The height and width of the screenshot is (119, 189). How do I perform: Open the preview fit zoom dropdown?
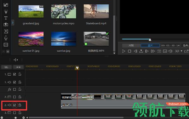point(186,45)
